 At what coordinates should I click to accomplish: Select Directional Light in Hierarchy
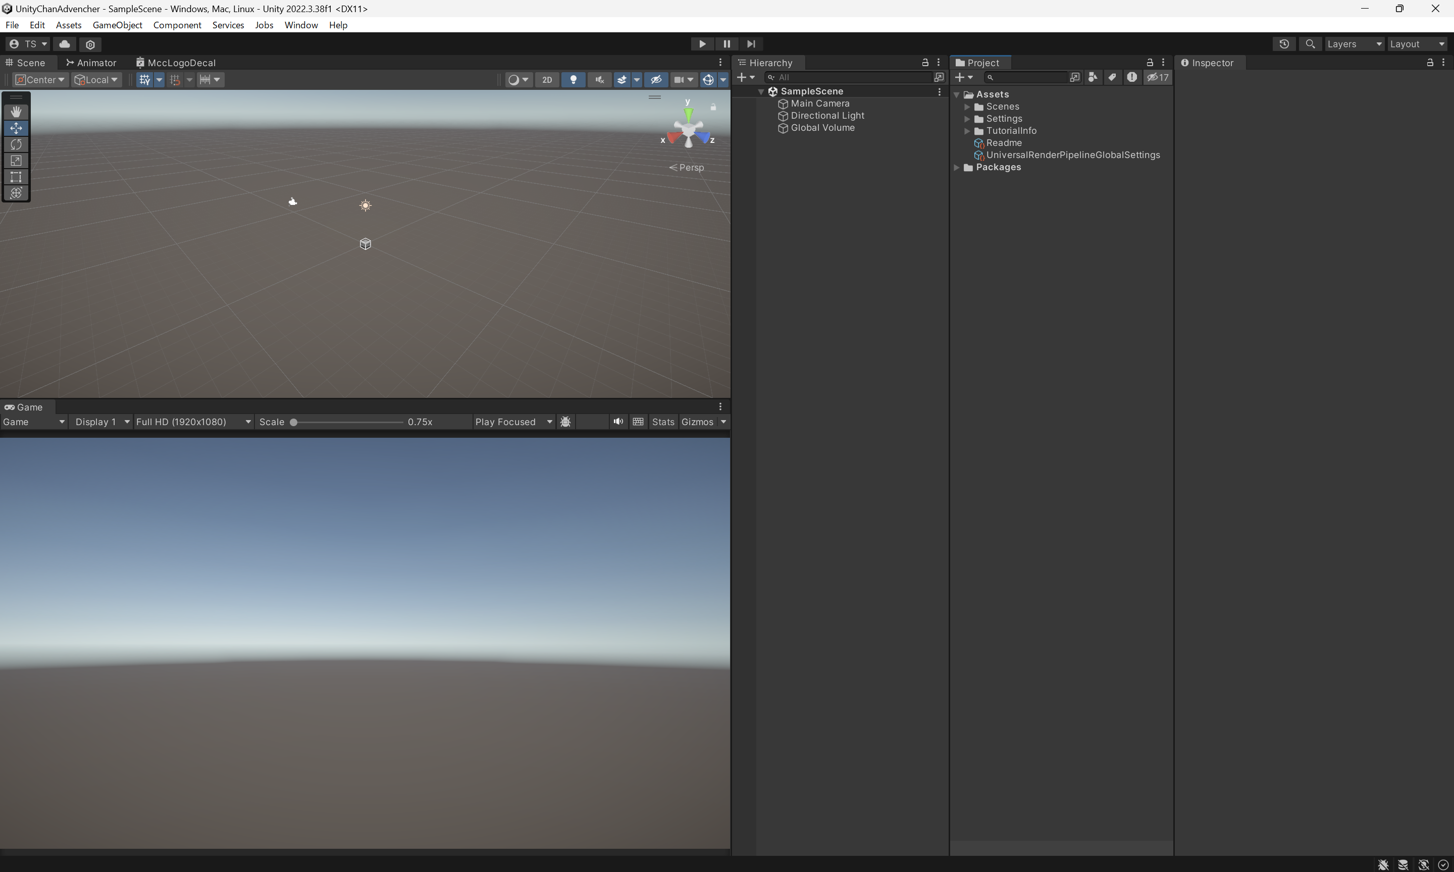click(827, 116)
